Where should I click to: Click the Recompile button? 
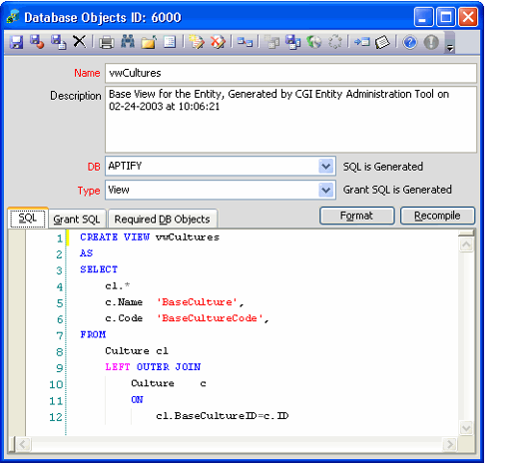437,216
